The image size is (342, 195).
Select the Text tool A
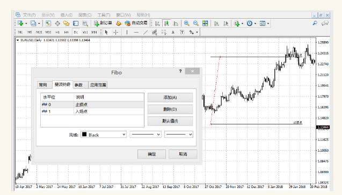[x=173, y=32]
